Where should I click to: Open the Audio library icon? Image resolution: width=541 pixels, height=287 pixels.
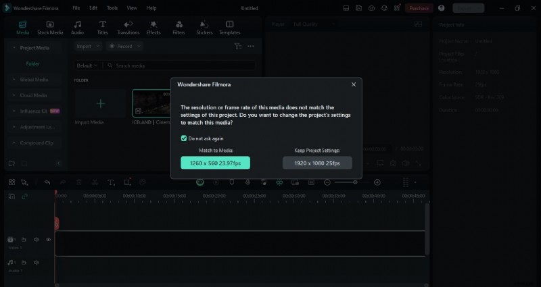pos(78,27)
